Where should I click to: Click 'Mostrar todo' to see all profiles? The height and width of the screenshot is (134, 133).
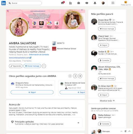point(107,101)
